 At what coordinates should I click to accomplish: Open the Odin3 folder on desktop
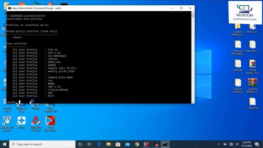(252, 29)
